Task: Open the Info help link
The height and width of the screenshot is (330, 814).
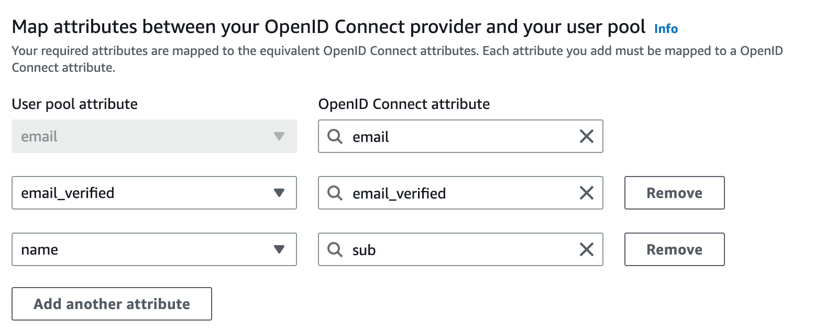Action: tap(666, 29)
